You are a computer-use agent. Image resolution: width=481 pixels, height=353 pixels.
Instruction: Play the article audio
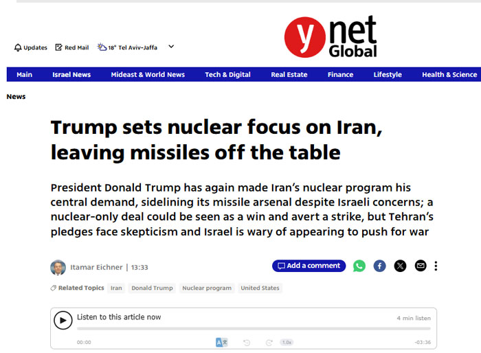(x=63, y=320)
